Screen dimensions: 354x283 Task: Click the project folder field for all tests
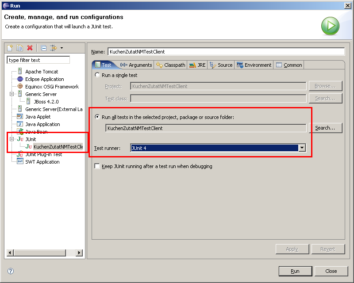click(206, 128)
